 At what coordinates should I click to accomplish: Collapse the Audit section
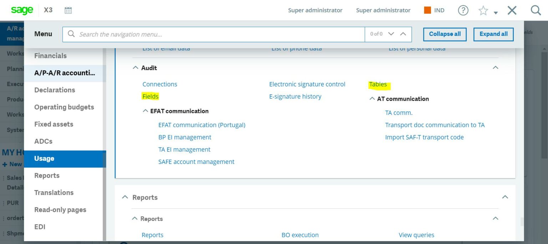tap(135, 67)
